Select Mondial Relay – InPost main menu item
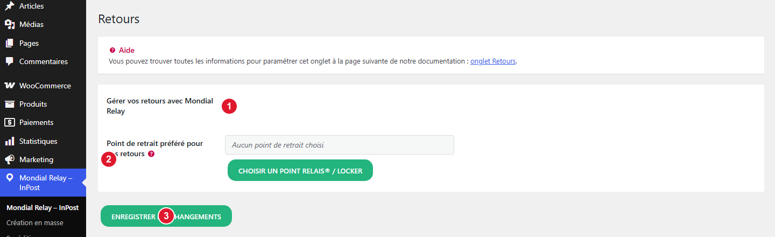The image size is (775, 237). pyautogui.click(x=43, y=183)
